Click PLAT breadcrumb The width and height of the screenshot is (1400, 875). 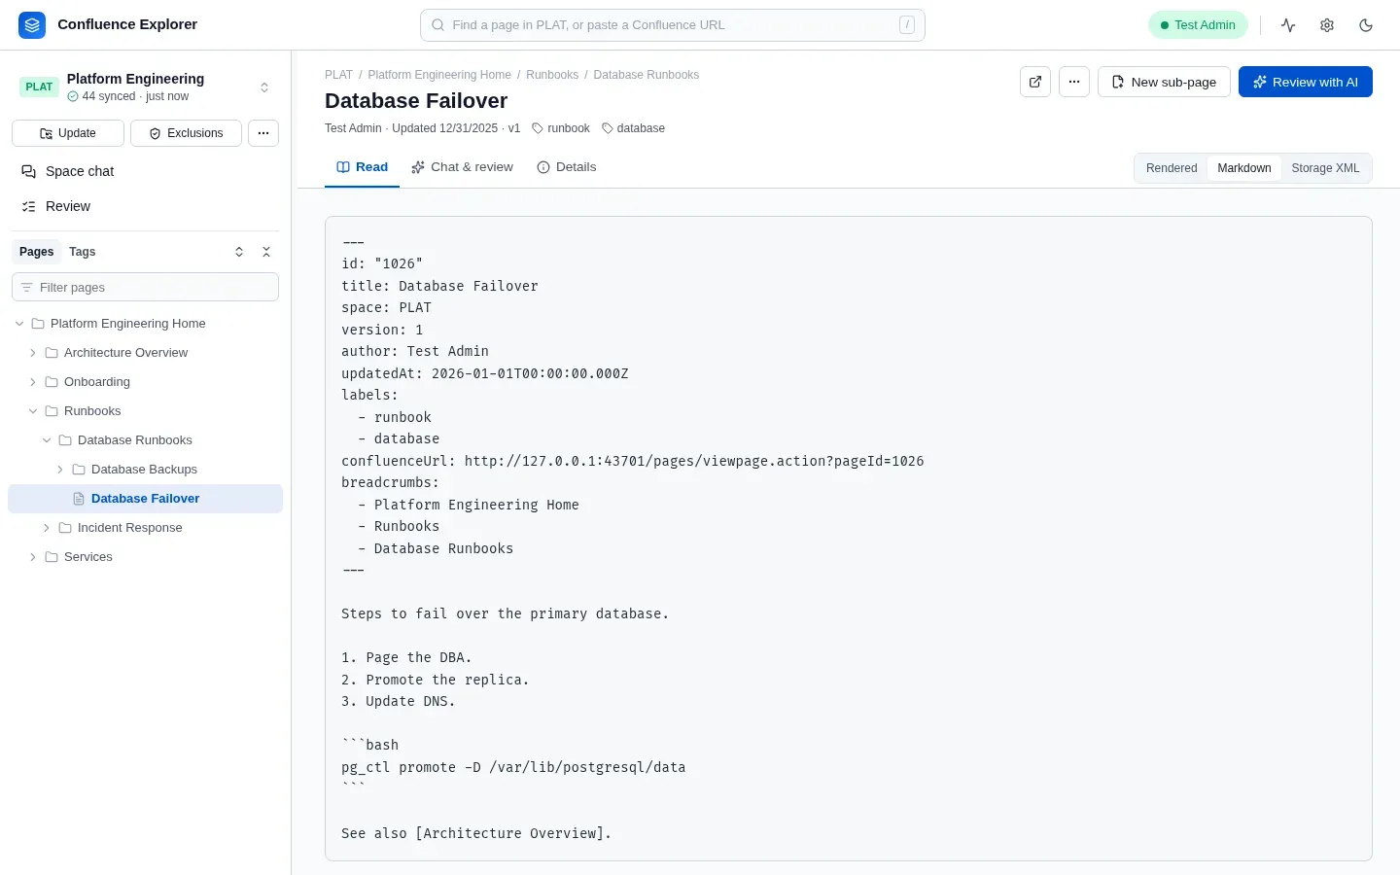pos(338,75)
